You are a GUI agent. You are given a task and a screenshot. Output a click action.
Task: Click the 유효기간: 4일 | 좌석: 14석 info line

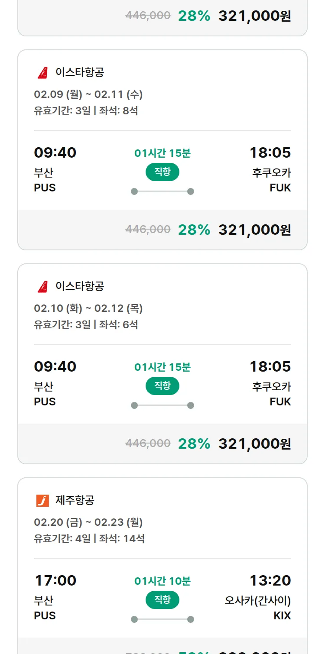click(89, 539)
